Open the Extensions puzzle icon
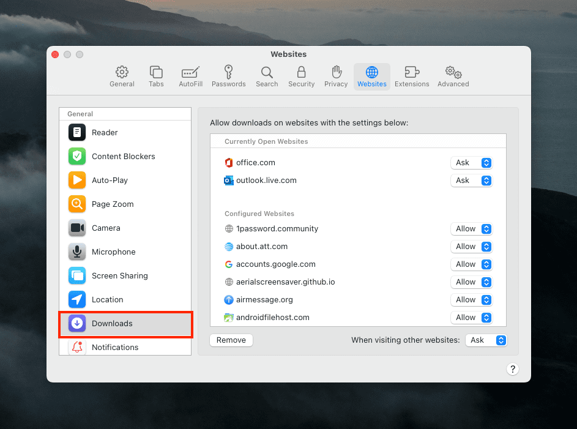 click(412, 72)
